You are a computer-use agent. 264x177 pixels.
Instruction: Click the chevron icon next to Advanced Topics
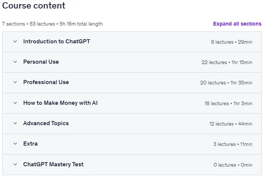tap(15, 123)
